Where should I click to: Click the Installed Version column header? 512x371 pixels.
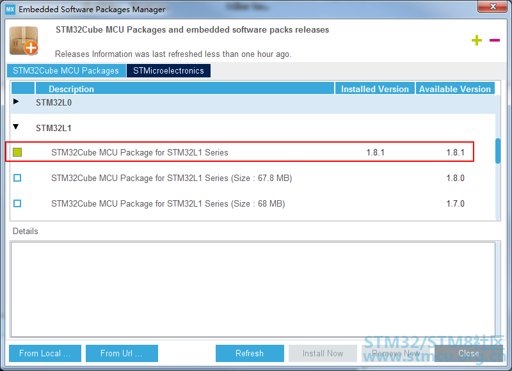click(x=375, y=89)
